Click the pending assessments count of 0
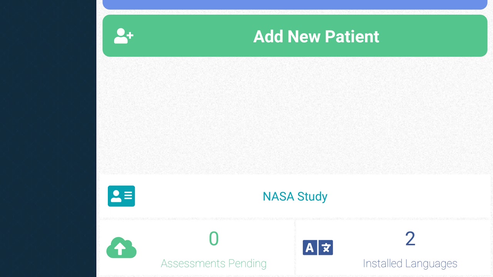This screenshot has width=493, height=277. 214,239
